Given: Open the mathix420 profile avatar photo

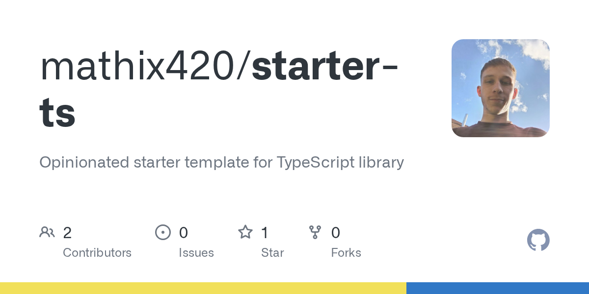Looking at the screenshot, I should pos(501,88).
